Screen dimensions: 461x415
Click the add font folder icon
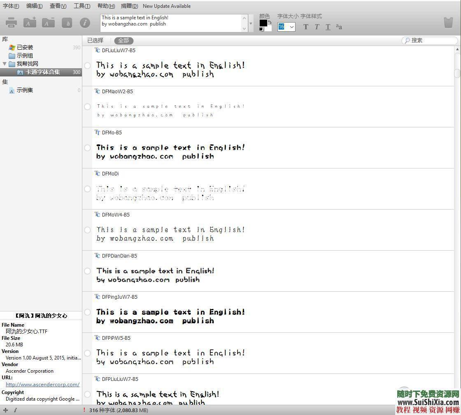pyautogui.click(x=30, y=23)
